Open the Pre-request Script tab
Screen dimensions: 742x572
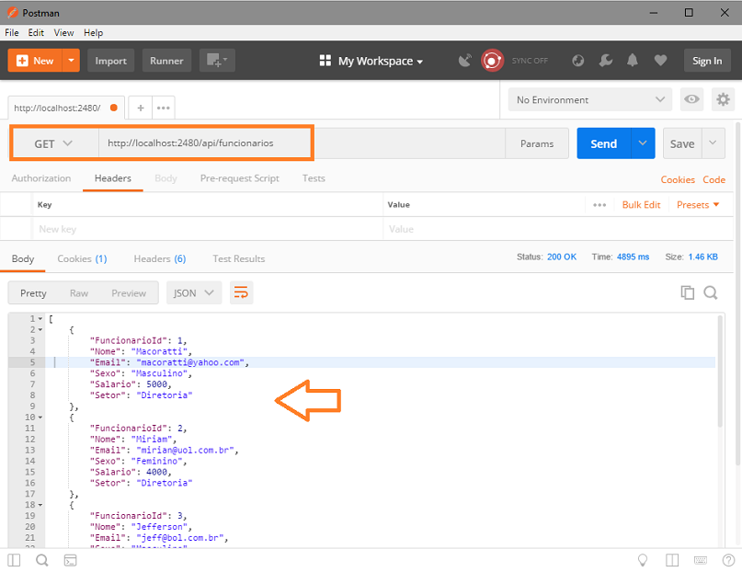point(239,178)
